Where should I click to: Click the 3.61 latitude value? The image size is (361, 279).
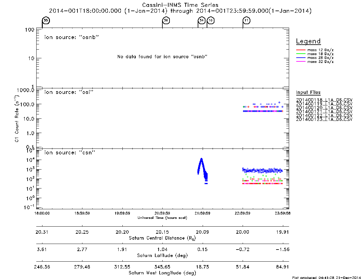(x=42, y=250)
